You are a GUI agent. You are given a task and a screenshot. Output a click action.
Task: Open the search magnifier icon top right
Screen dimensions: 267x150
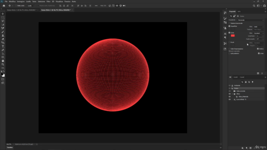(254, 5)
